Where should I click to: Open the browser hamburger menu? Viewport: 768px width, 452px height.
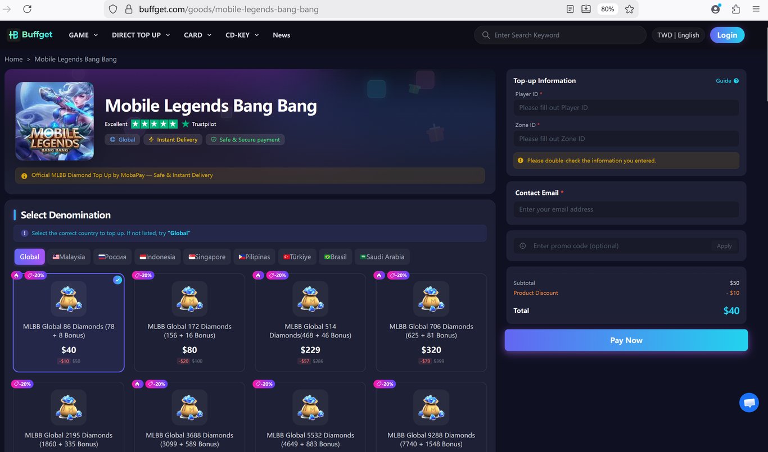click(x=756, y=9)
